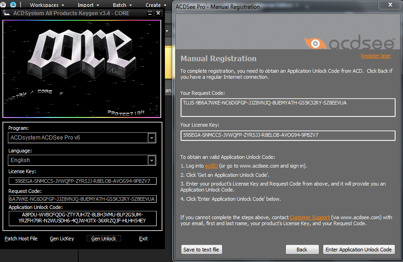Open the Program dropdown arrow
Screen dimensions: 403x262
click(x=152, y=138)
